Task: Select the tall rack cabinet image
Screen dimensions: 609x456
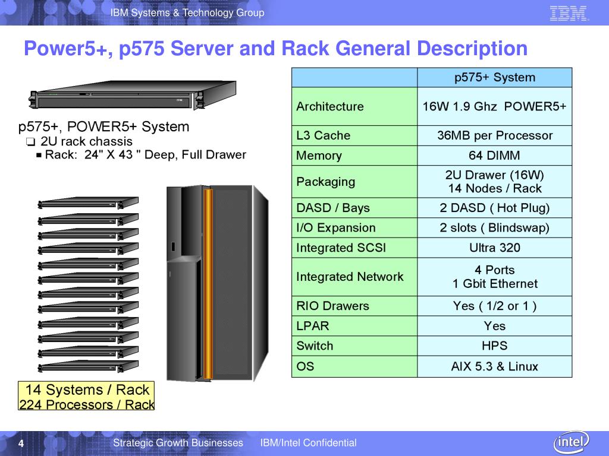Action: [x=217, y=283]
